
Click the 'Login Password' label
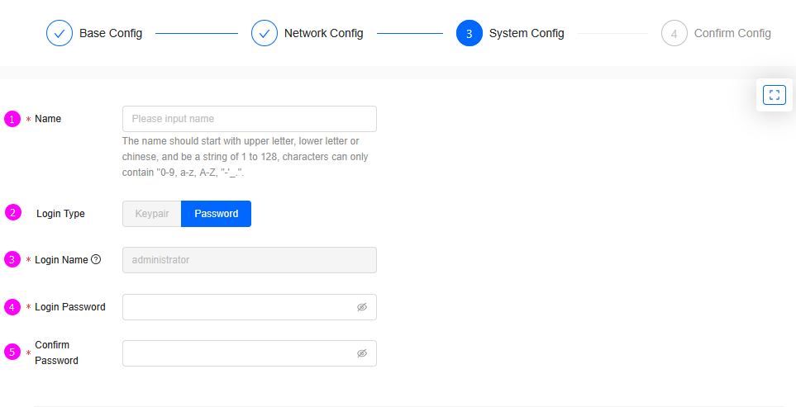(70, 307)
